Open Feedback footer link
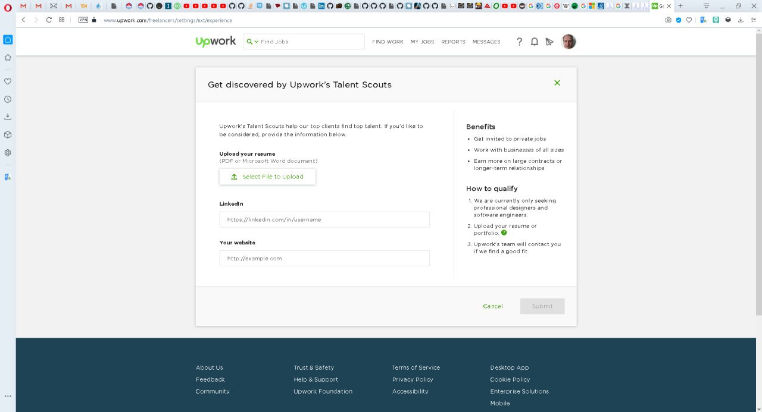 [x=210, y=379]
